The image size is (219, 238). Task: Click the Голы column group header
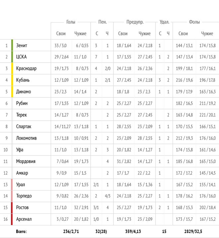click(x=71, y=22)
